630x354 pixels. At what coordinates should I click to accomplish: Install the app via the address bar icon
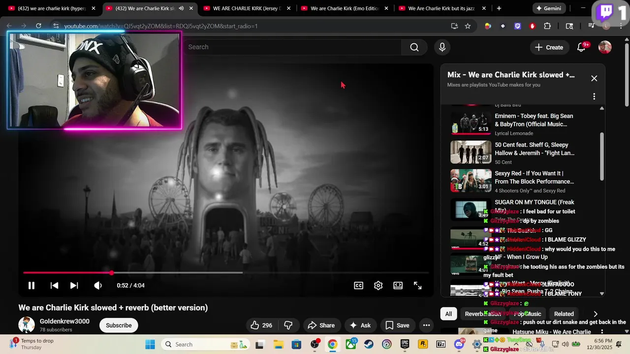tap(454, 26)
